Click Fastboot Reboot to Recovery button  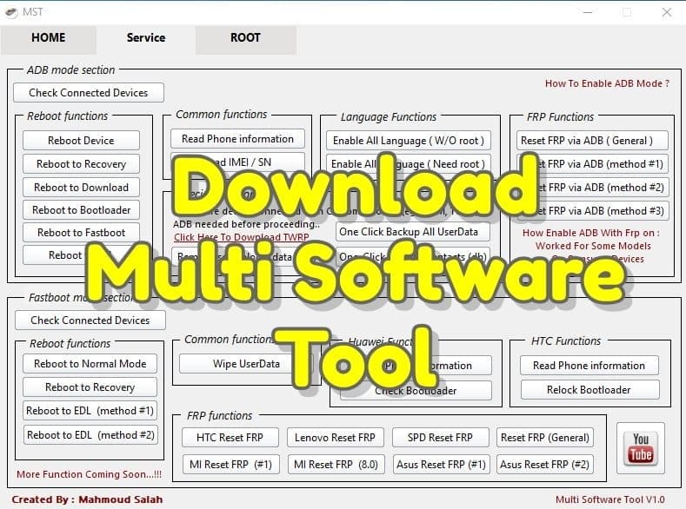[90, 387]
